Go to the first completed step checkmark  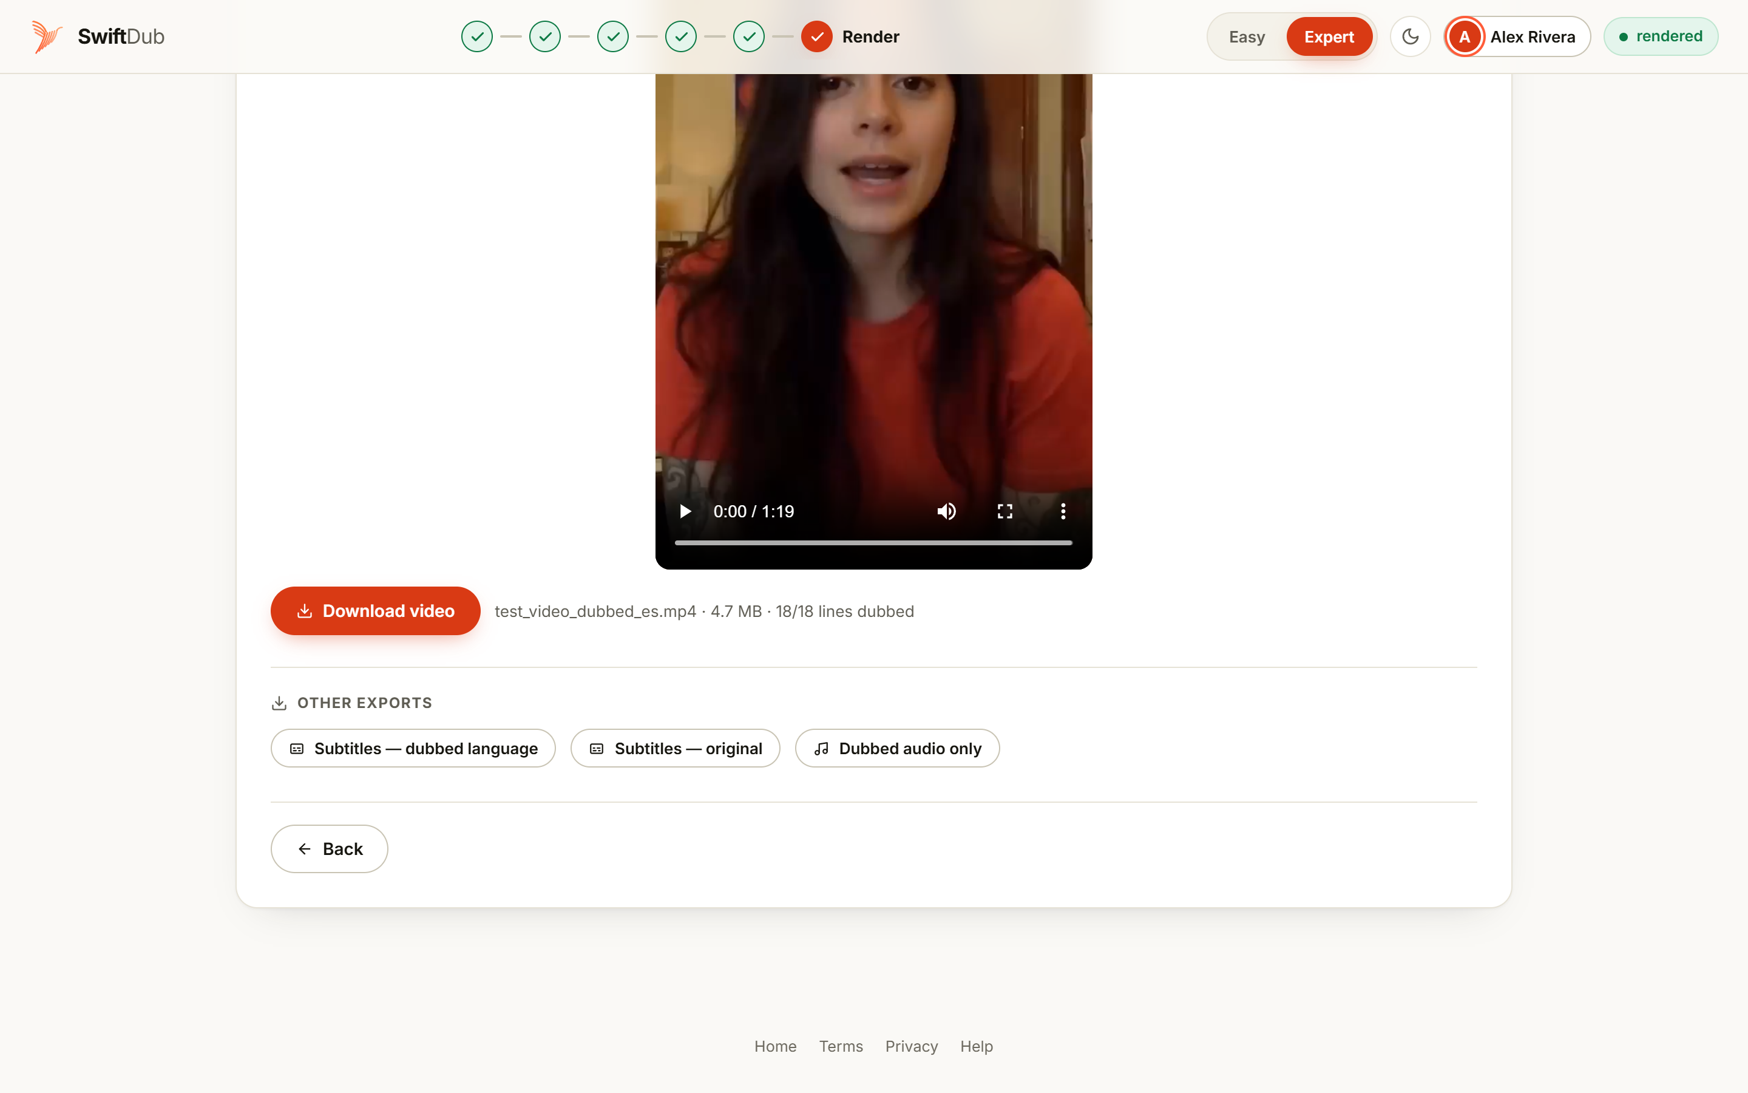pos(476,36)
